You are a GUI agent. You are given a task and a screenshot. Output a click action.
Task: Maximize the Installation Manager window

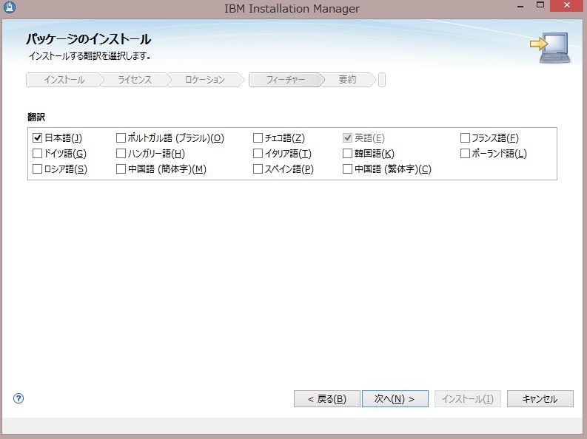click(540, 5)
